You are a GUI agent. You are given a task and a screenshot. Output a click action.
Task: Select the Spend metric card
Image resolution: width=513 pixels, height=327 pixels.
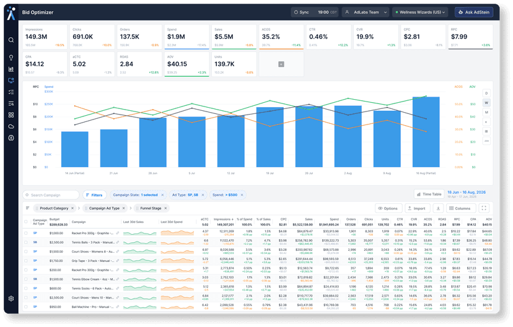click(187, 37)
